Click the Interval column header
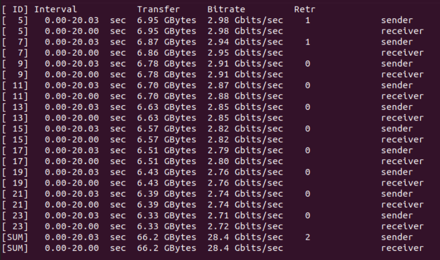The height and width of the screenshot is (260, 440). pyautogui.click(x=56, y=9)
